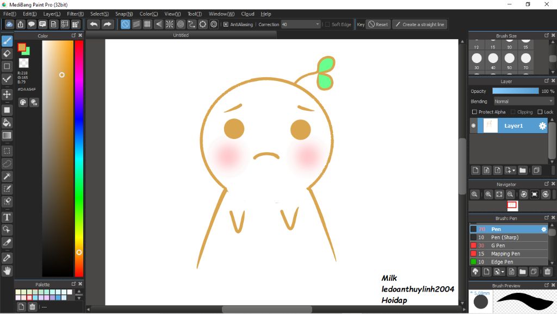Select the Bucket fill tool
557x314 pixels.
click(7, 123)
